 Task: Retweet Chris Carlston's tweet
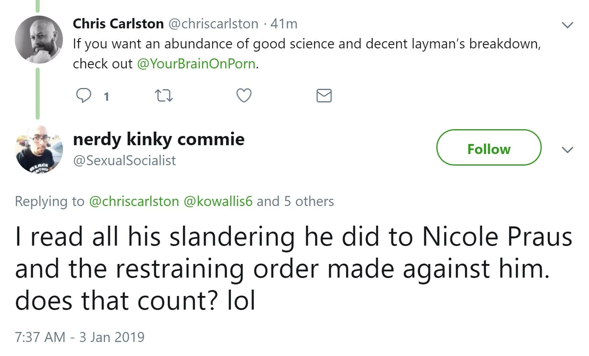point(163,96)
